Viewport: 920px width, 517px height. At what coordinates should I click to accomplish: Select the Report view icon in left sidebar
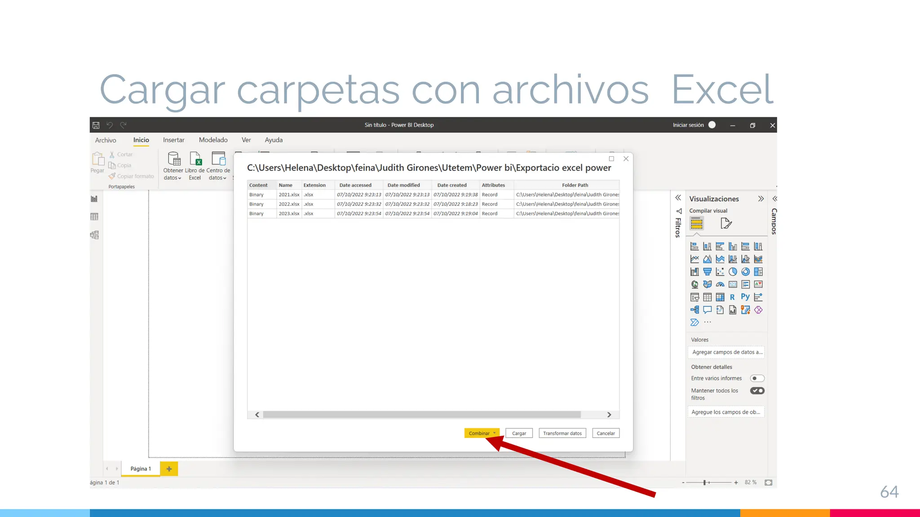click(94, 199)
